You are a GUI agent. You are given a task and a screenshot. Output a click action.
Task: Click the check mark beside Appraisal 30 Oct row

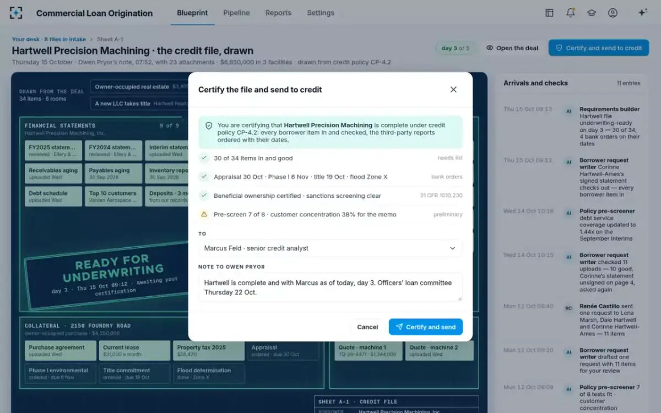pos(204,177)
